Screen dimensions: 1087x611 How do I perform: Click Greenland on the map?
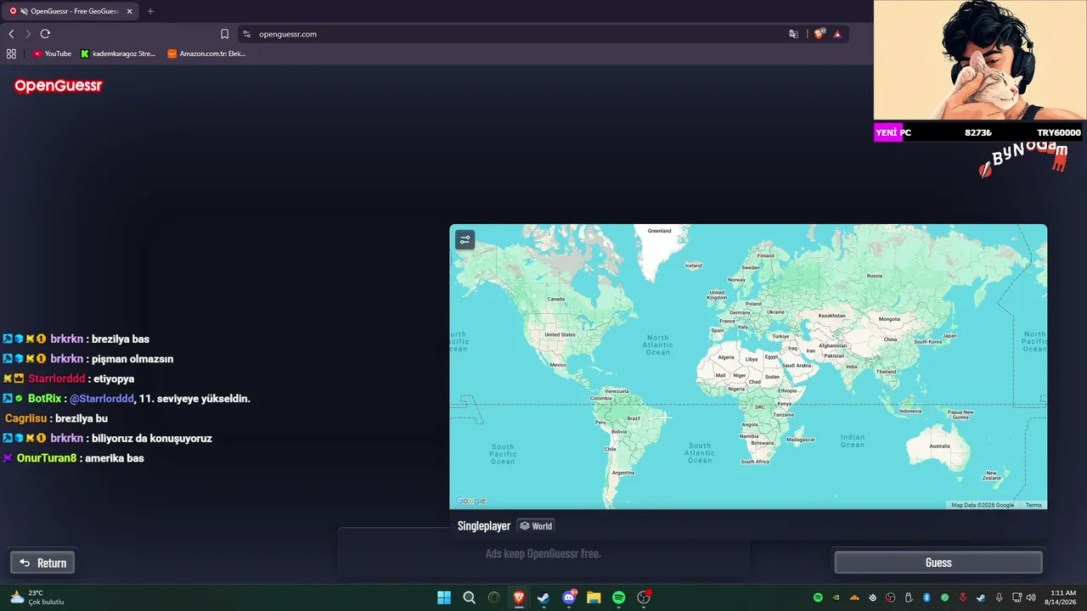[x=659, y=231]
